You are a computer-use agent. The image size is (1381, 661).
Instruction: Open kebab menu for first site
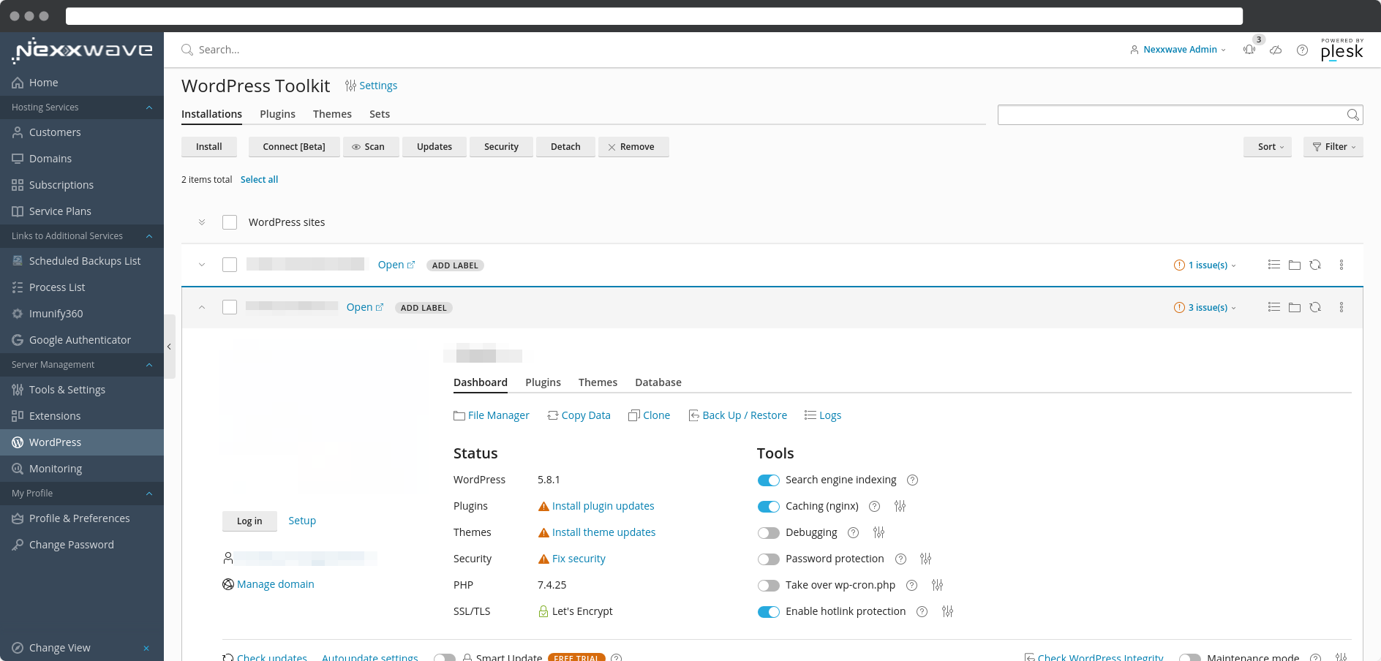click(x=1342, y=265)
